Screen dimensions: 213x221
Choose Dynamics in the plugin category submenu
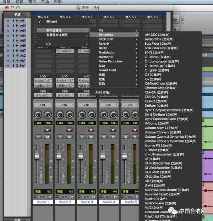click(x=106, y=35)
